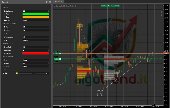Open the ZigZag Style dropdown showing Dotted

(36, 40)
